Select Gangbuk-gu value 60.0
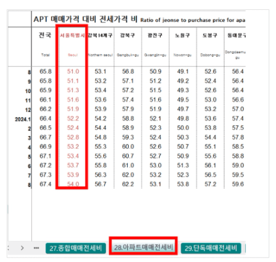This screenshot has width=276, height=262. click(x=128, y=146)
